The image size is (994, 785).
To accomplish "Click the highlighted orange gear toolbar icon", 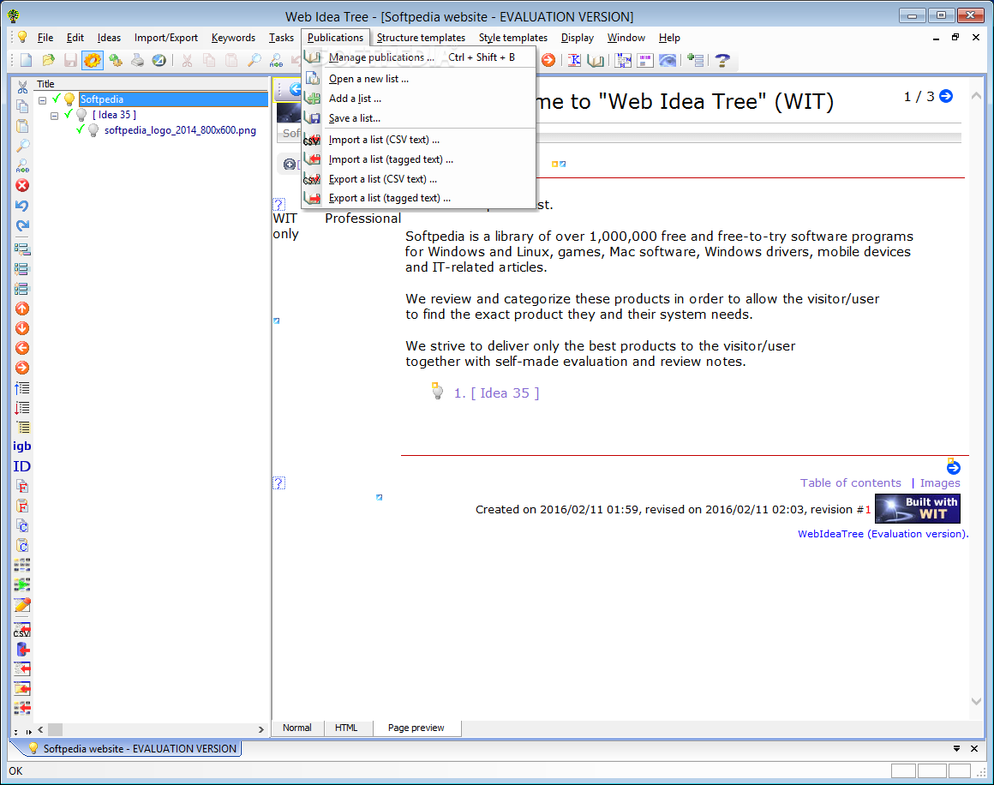I will [x=93, y=60].
